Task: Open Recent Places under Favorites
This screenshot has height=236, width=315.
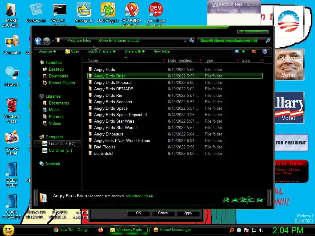Action: pos(59,83)
